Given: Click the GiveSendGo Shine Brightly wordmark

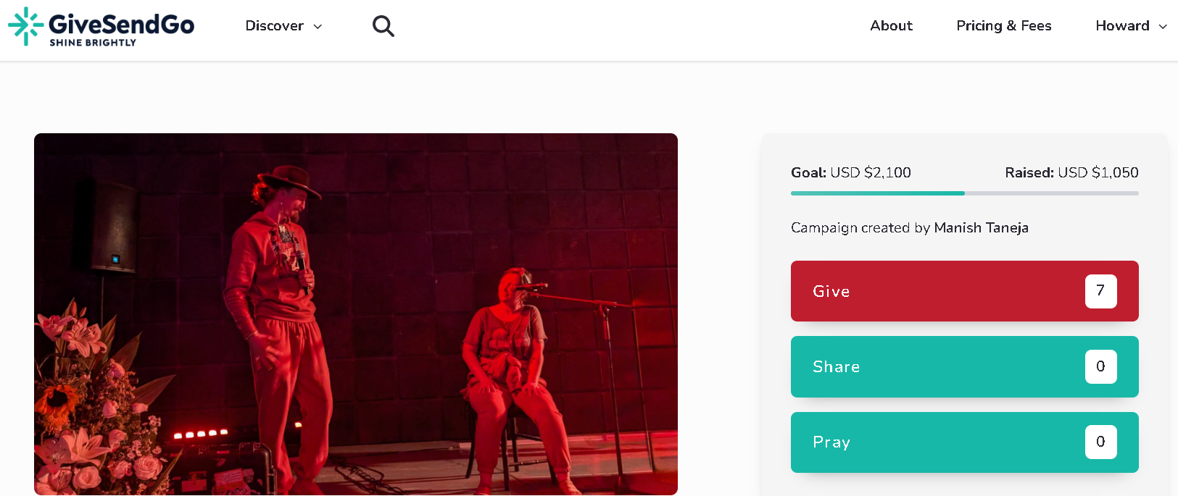Looking at the screenshot, I should click(121, 29).
